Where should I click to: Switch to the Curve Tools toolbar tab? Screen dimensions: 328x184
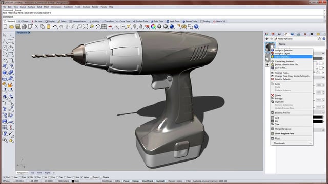[x=124, y=21]
